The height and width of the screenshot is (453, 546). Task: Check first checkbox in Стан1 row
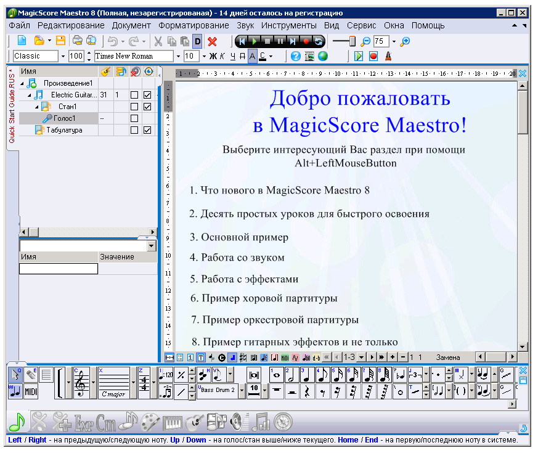[x=134, y=107]
